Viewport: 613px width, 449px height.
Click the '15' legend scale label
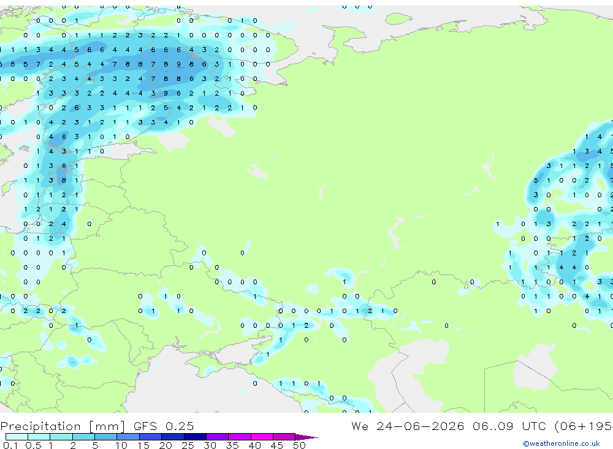(143, 445)
